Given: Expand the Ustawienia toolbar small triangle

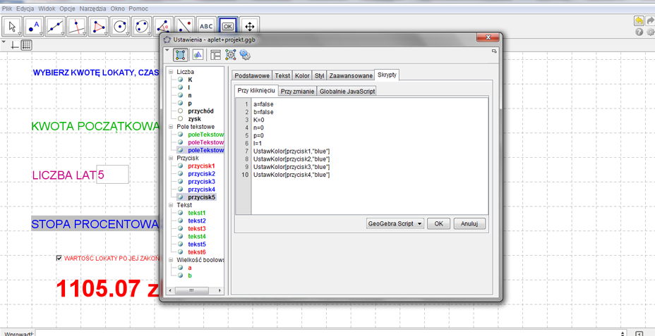Looking at the screenshot, I should (167, 51).
